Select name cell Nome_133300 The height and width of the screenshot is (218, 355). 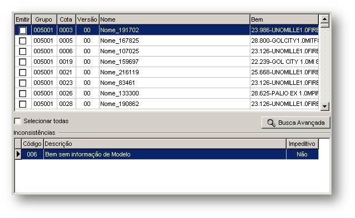pyautogui.click(x=175, y=93)
